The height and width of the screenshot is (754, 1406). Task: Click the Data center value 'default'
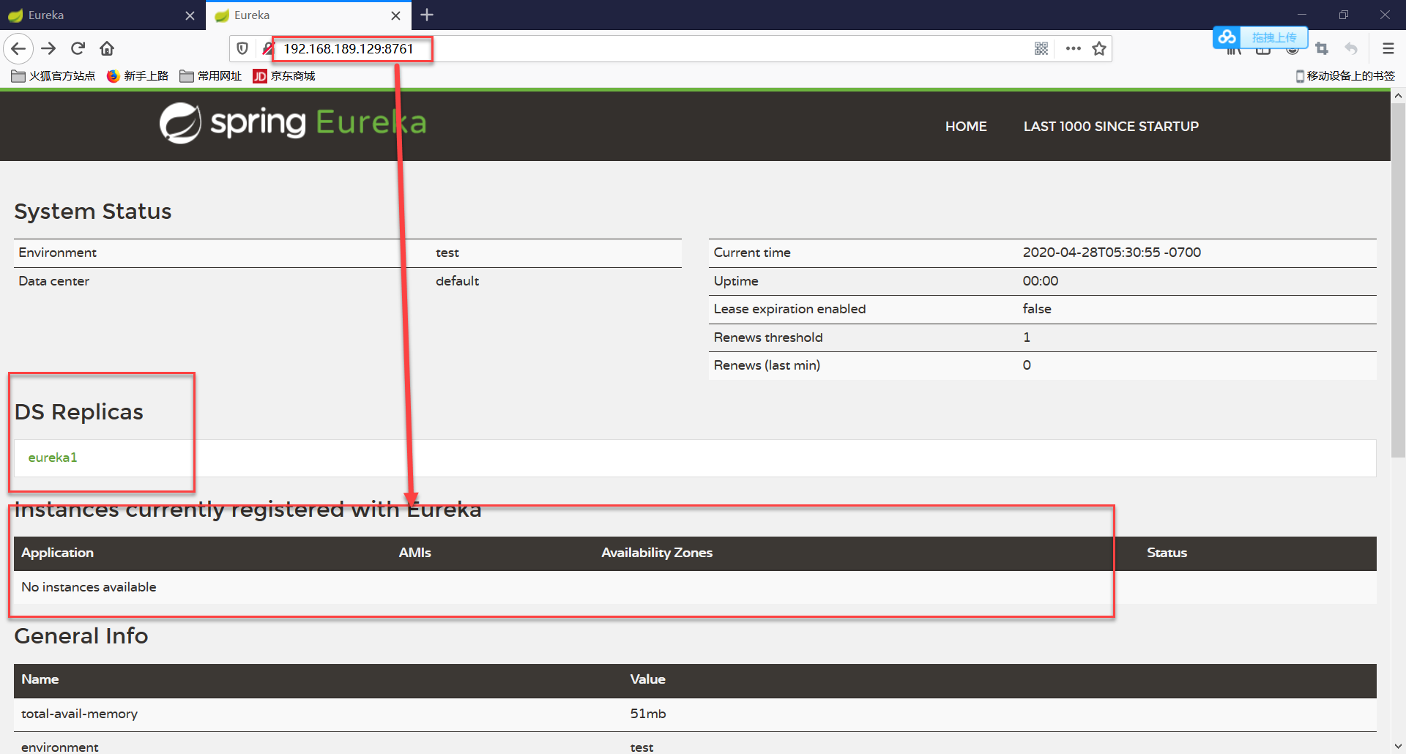[458, 281]
